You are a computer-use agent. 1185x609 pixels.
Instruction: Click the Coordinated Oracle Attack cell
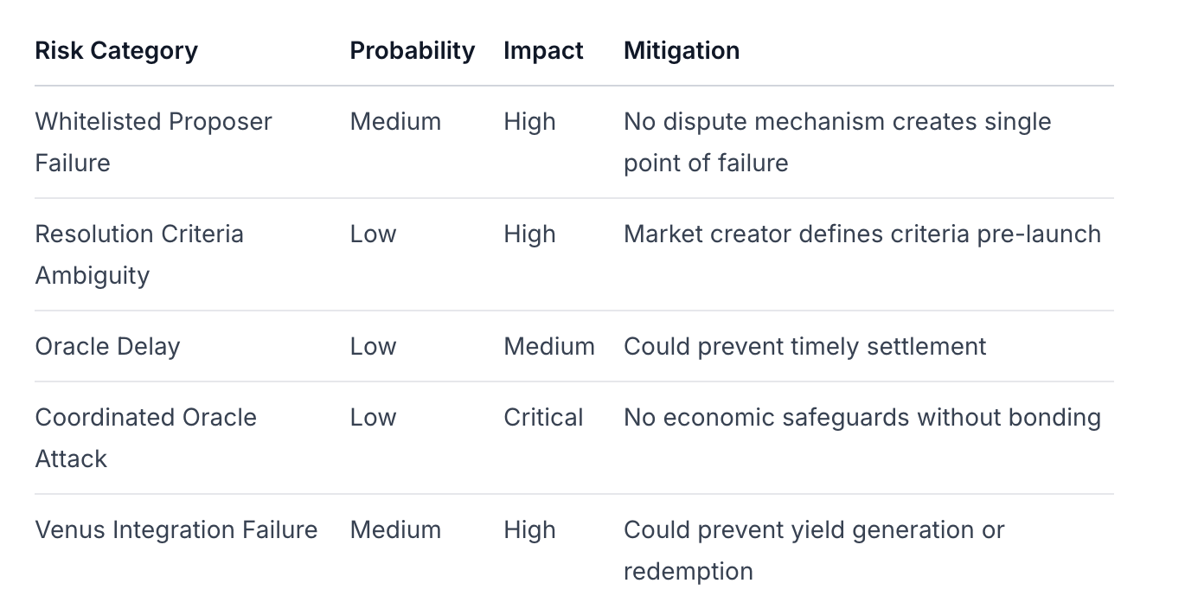point(145,438)
